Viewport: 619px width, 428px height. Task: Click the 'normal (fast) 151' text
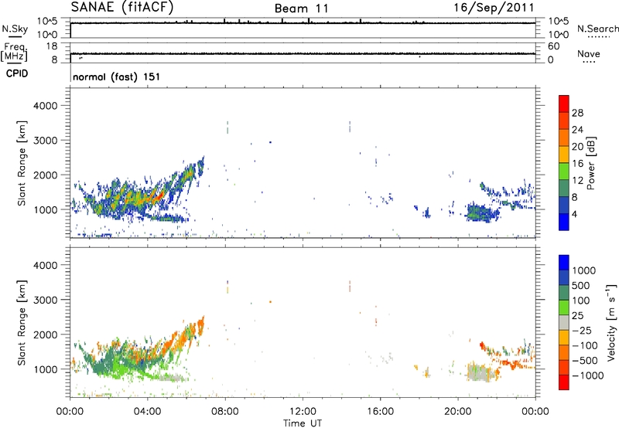pyautogui.click(x=117, y=76)
